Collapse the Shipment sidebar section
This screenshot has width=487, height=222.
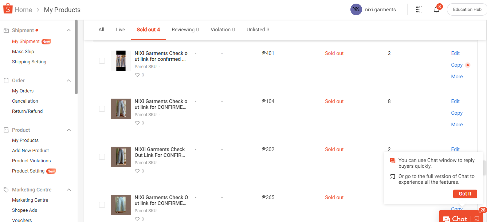[69, 31]
